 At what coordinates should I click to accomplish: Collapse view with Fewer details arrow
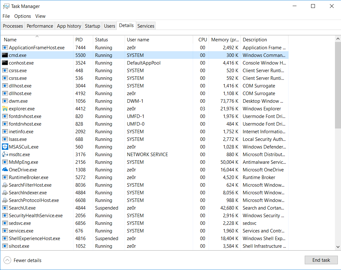tap(7, 260)
